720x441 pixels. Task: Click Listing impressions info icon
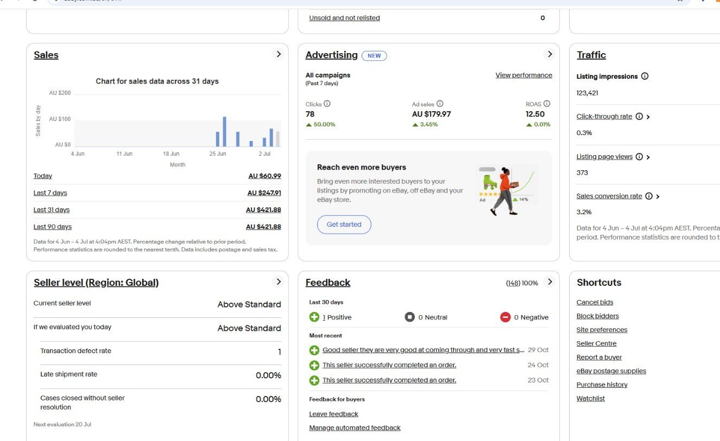tap(645, 76)
